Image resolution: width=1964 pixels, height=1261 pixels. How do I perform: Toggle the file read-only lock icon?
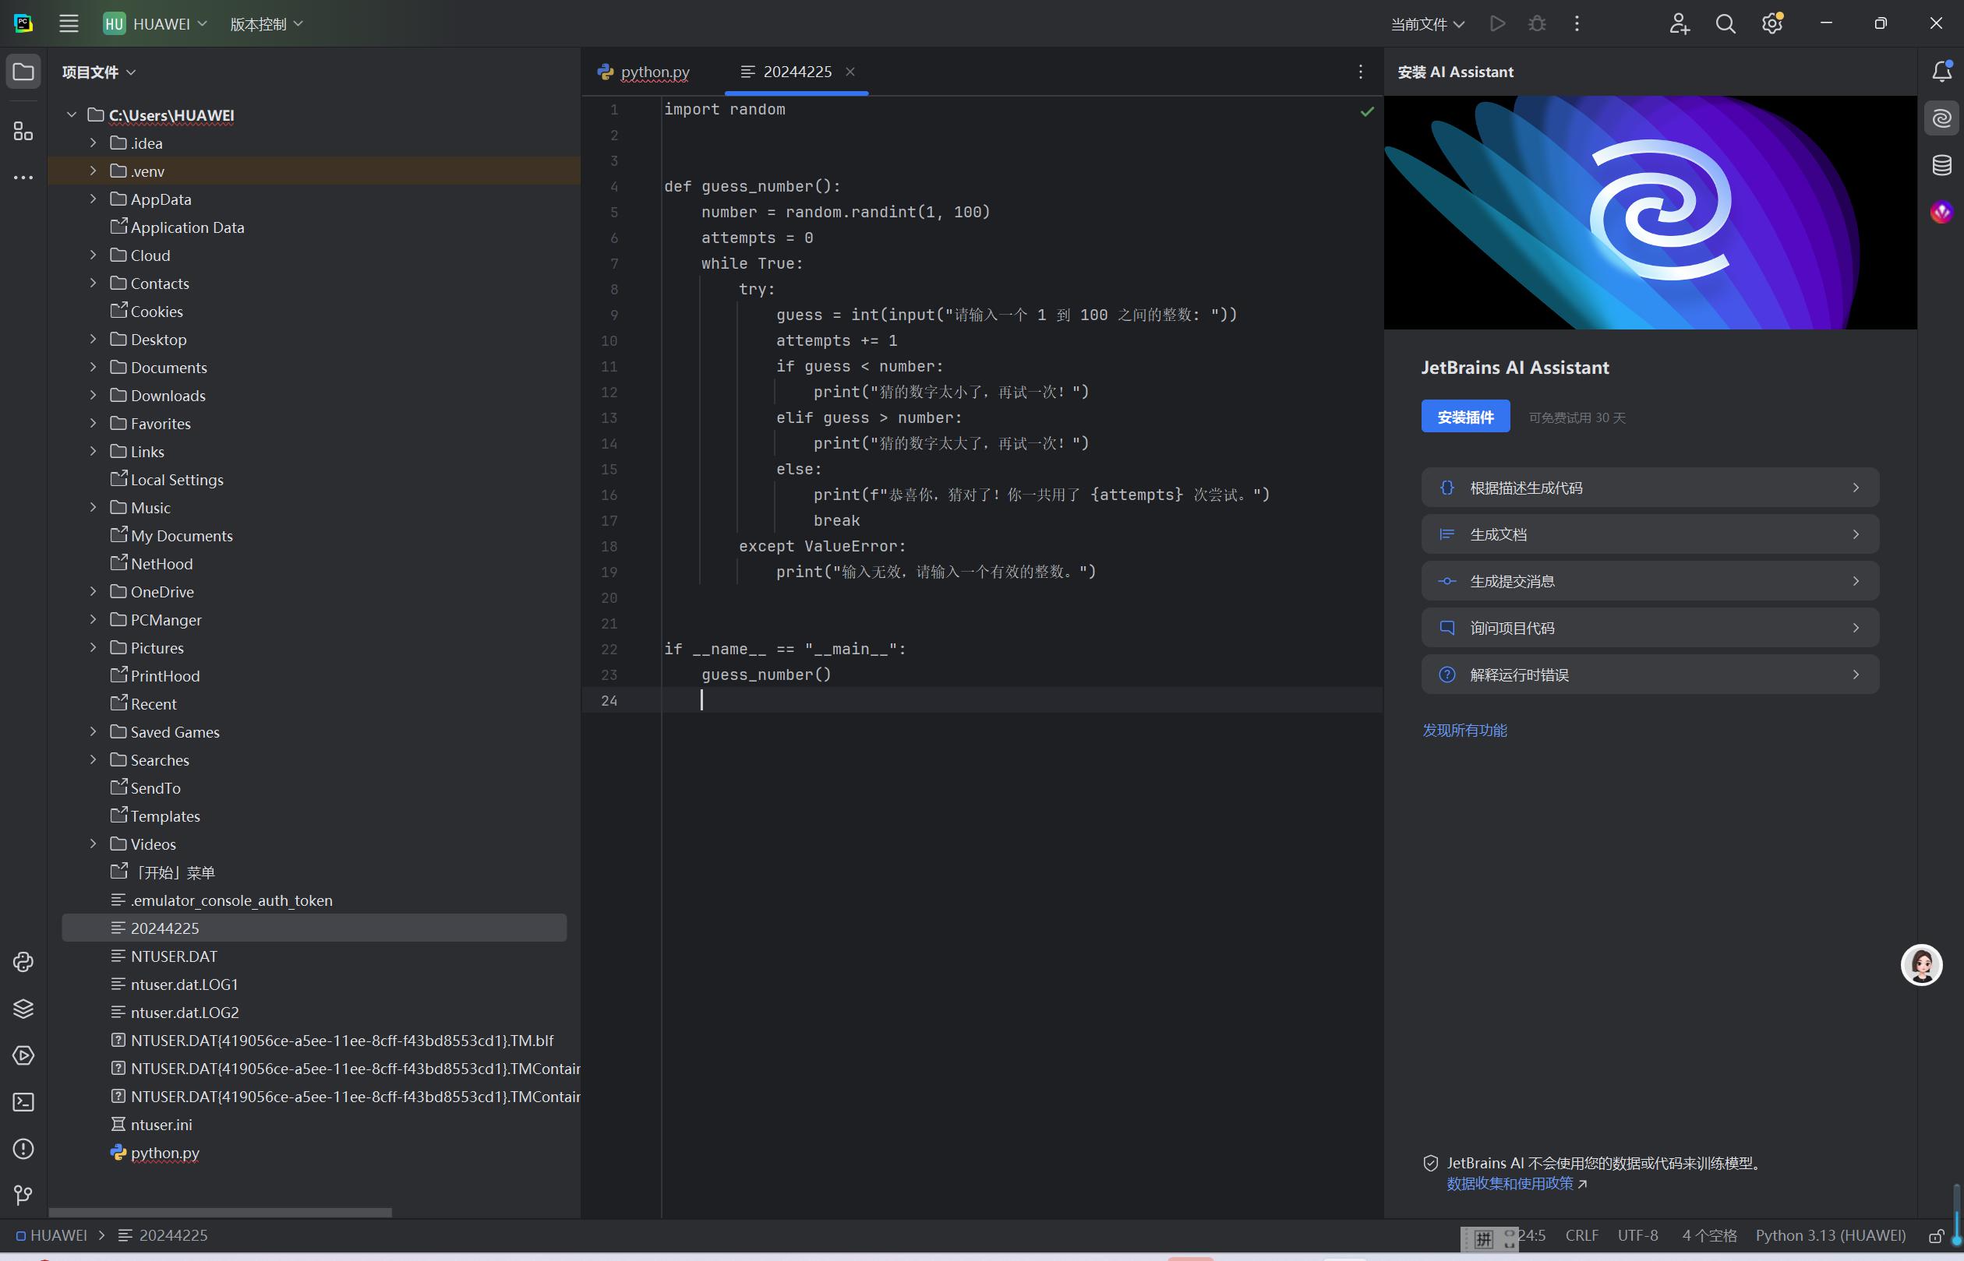coord(1935,1235)
